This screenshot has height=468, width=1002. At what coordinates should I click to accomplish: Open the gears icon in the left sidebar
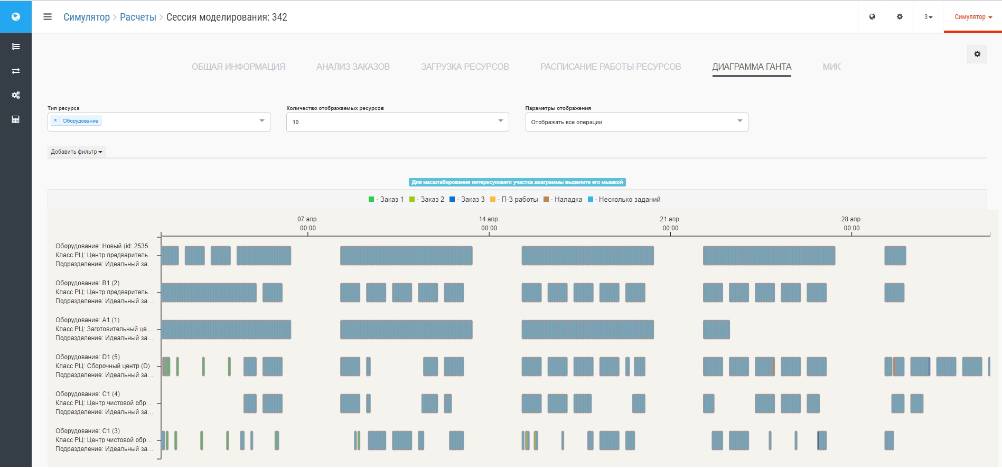(x=16, y=95)
